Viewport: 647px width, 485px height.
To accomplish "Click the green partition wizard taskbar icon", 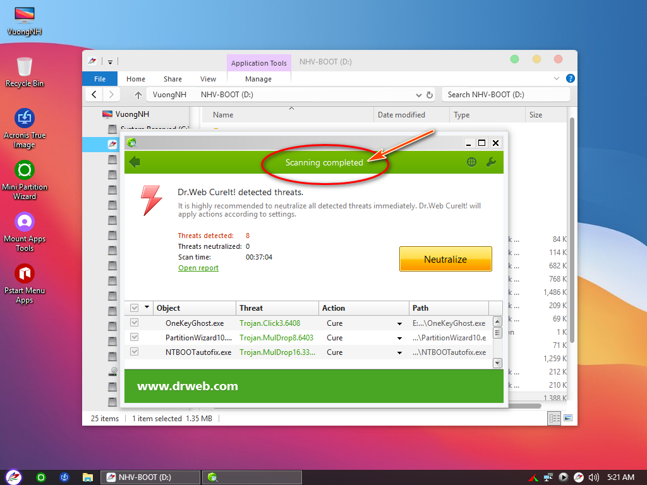I will click(41, 477).
